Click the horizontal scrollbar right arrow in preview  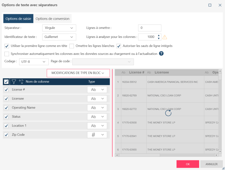pos(216,155)
